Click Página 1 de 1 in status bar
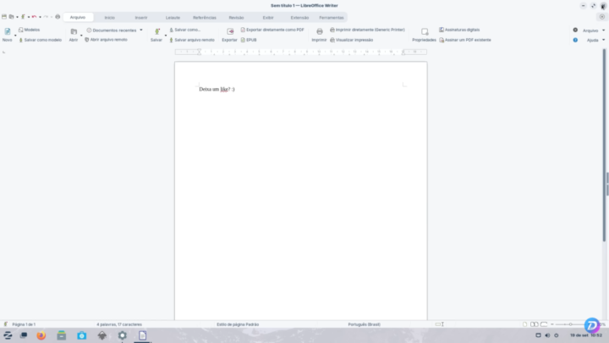Screen dimensions: 609x343 (x=24, y=324)
